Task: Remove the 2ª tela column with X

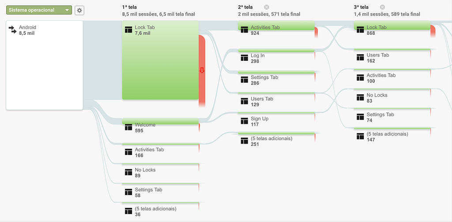Action: pyautogui.click(x=267, y=7)
